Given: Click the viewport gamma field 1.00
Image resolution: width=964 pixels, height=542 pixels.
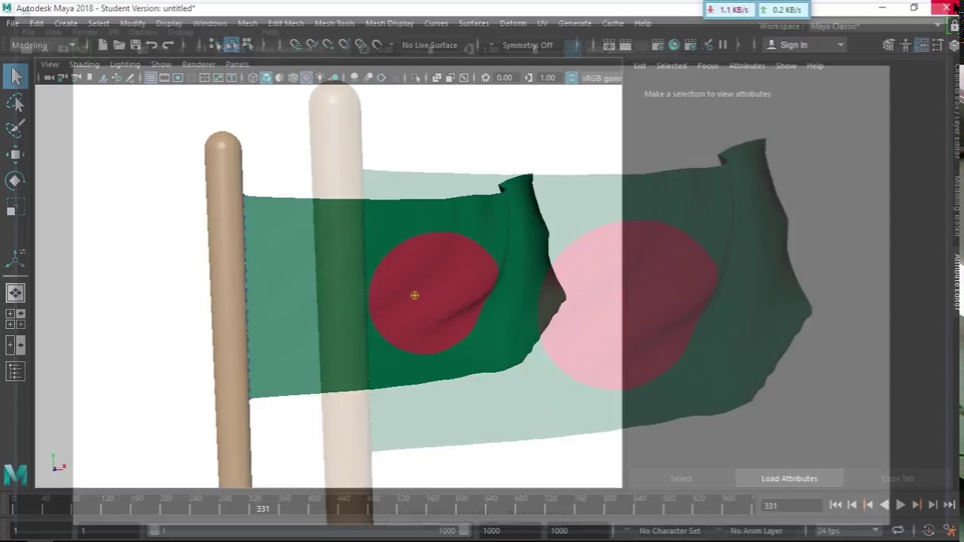Looking at the screenshot, I should (548, 78).
